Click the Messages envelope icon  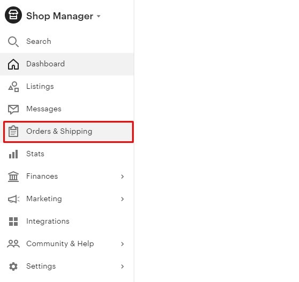pos(13,109)
